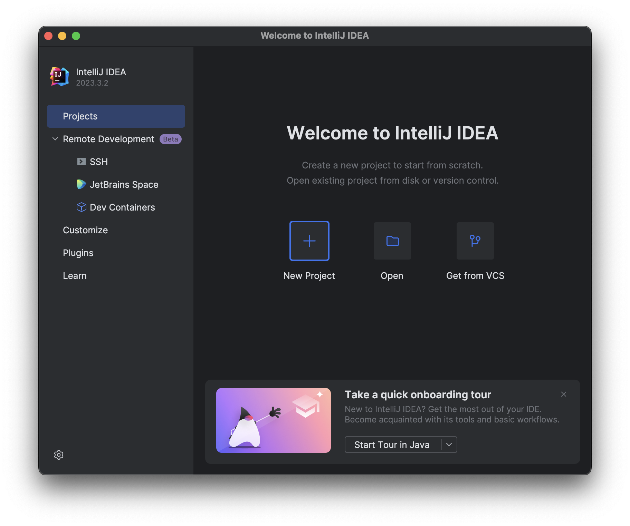Click the New Project plus icon

pos(309,241)
